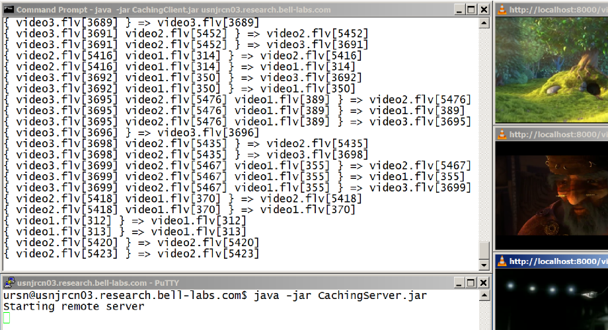
Task: Click the Command Prompt title bar icon
Action: click(x=9, y=10)
